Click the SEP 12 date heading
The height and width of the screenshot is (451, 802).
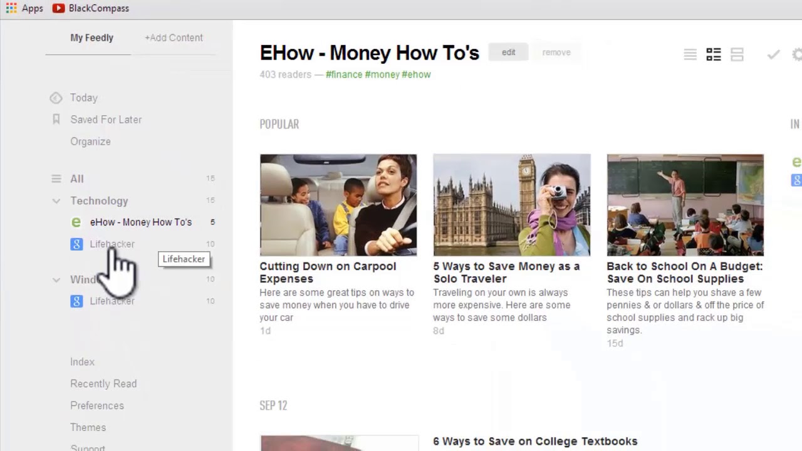coord(273,405)
